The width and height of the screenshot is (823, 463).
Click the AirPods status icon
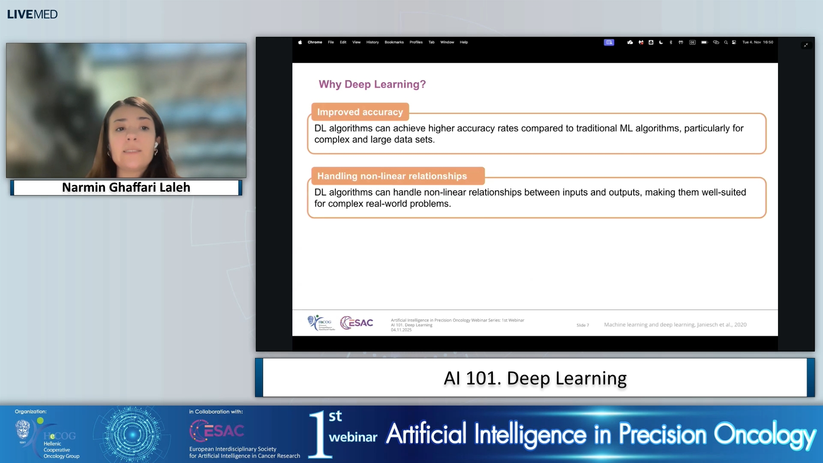(x=681, y=42)
